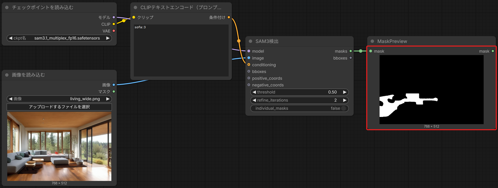The height and width of the screenshot is (188, 498).
Task: Increase threshold with its right arrow
Action: tap(345, 92)
